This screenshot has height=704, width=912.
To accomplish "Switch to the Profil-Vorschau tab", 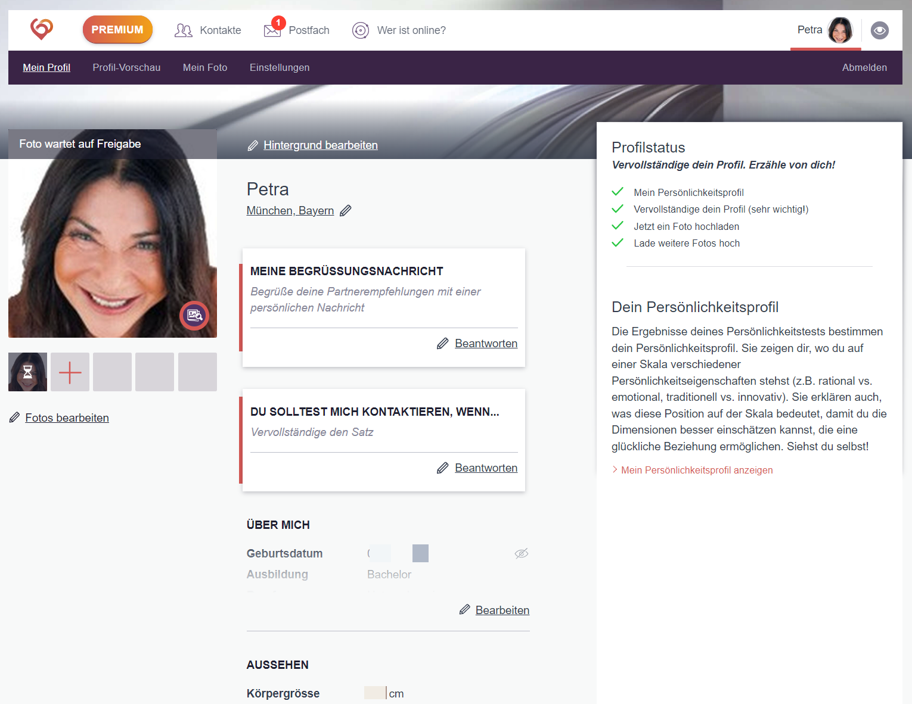I will coord(126,67).
